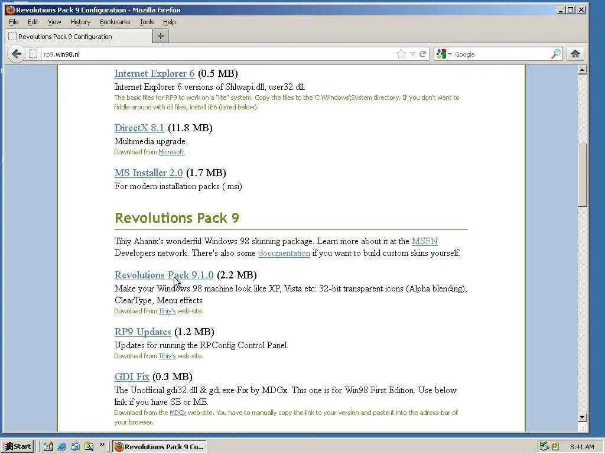Follow the DirectX 8.1 download link
Screen dimensions: 605x454
(139, 128)
